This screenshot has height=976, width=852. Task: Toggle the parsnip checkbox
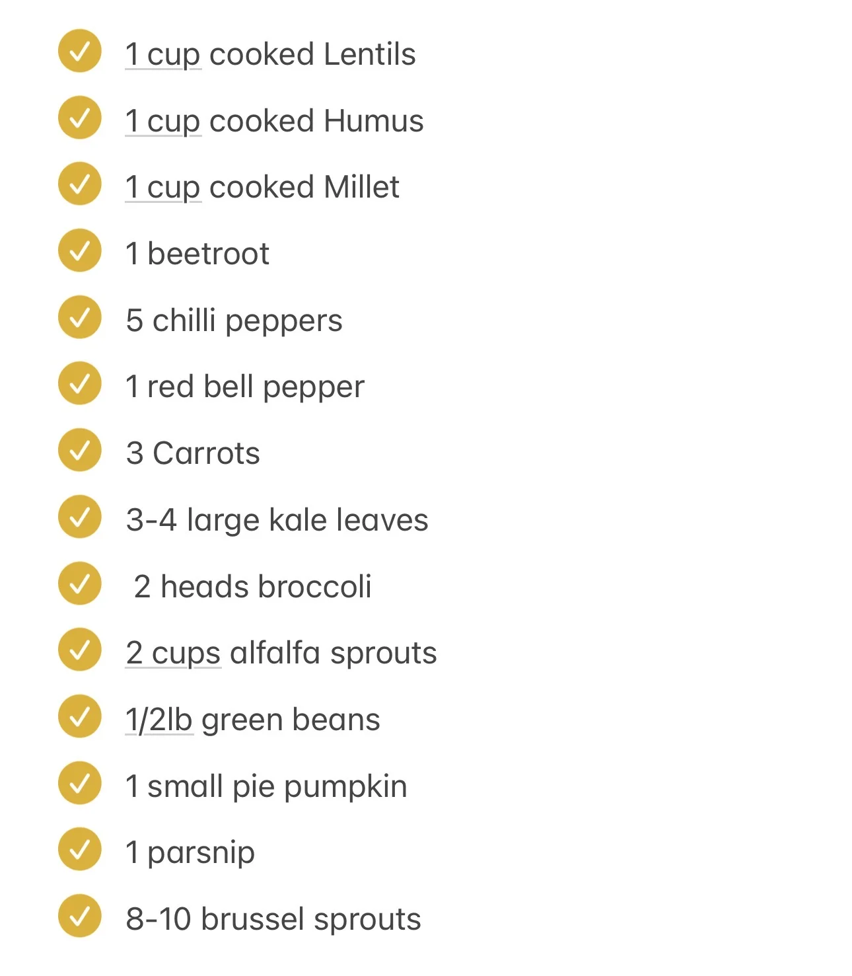point(80,849)
